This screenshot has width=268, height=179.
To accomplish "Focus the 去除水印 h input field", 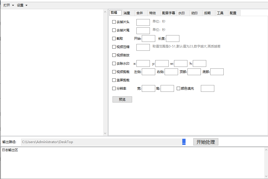I will [200, 64].
